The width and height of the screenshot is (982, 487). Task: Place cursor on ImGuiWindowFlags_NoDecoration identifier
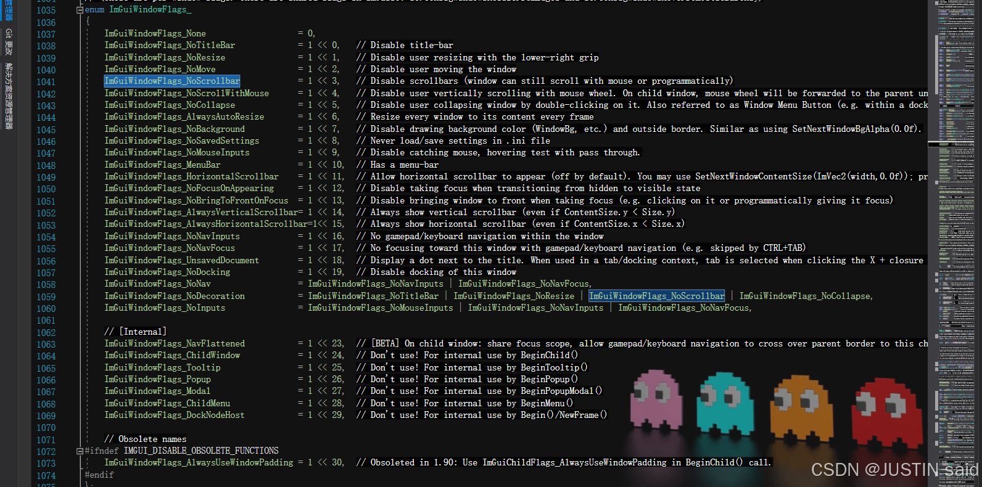[175, 296]
